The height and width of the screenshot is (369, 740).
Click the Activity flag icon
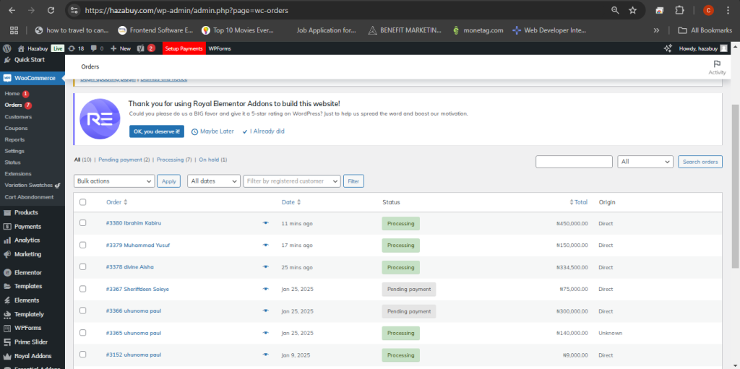click(717, 64)
